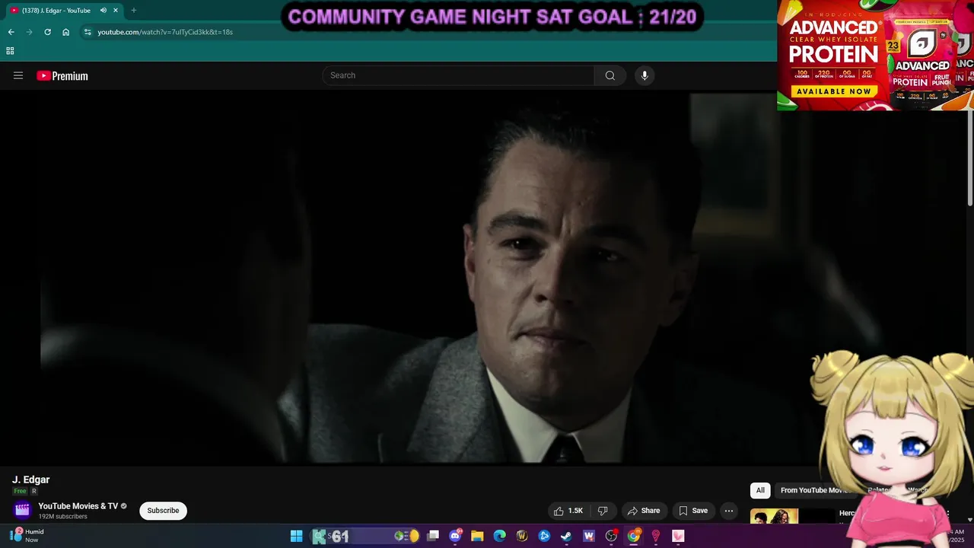Open the apps grid in bookmarks bar
Viewport: 974px width, 548px height.
coord(10,51)
